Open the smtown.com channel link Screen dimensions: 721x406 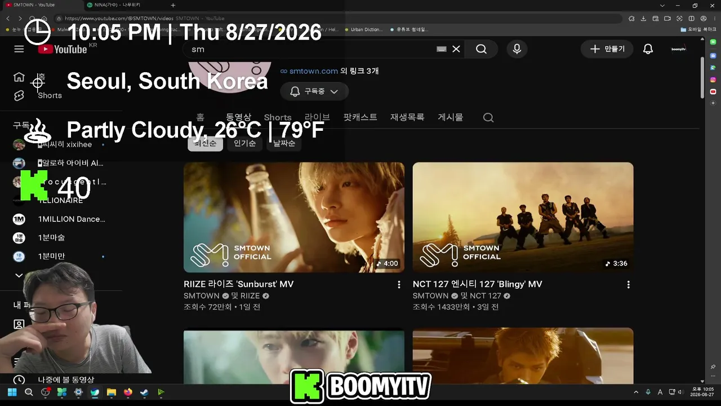point(313,71)
